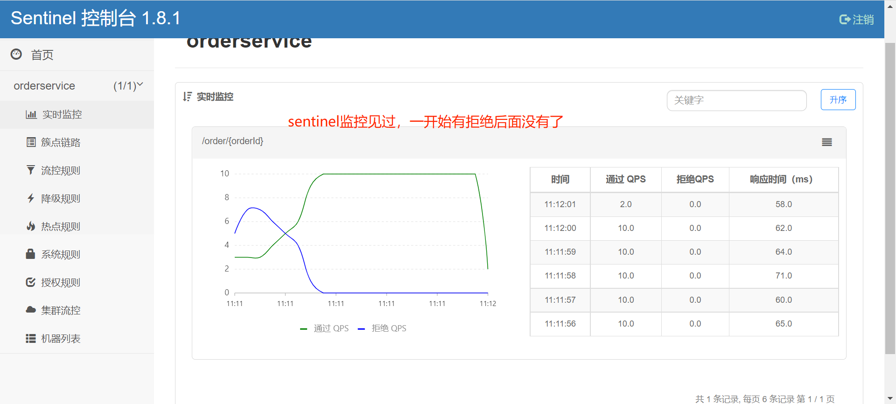The image size is (896, 404).
Task: Click the 升序 sort button
Action: click(838, 99)
